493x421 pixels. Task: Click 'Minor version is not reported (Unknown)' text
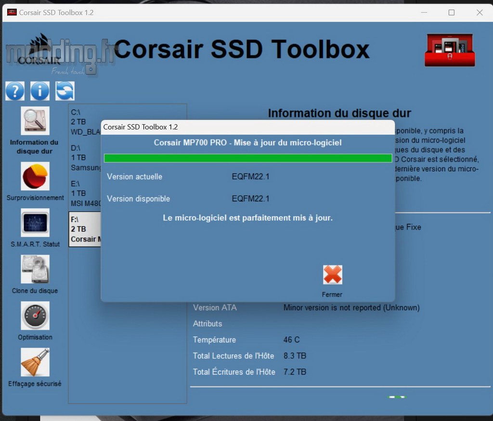point(351,307)
